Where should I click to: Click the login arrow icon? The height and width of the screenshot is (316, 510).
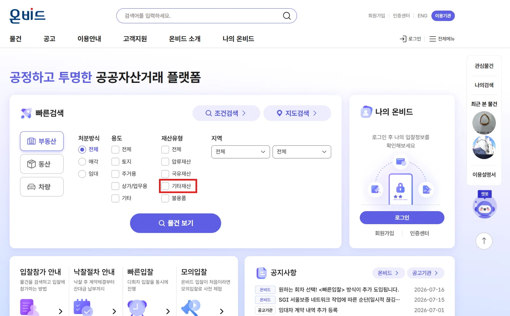403,39
